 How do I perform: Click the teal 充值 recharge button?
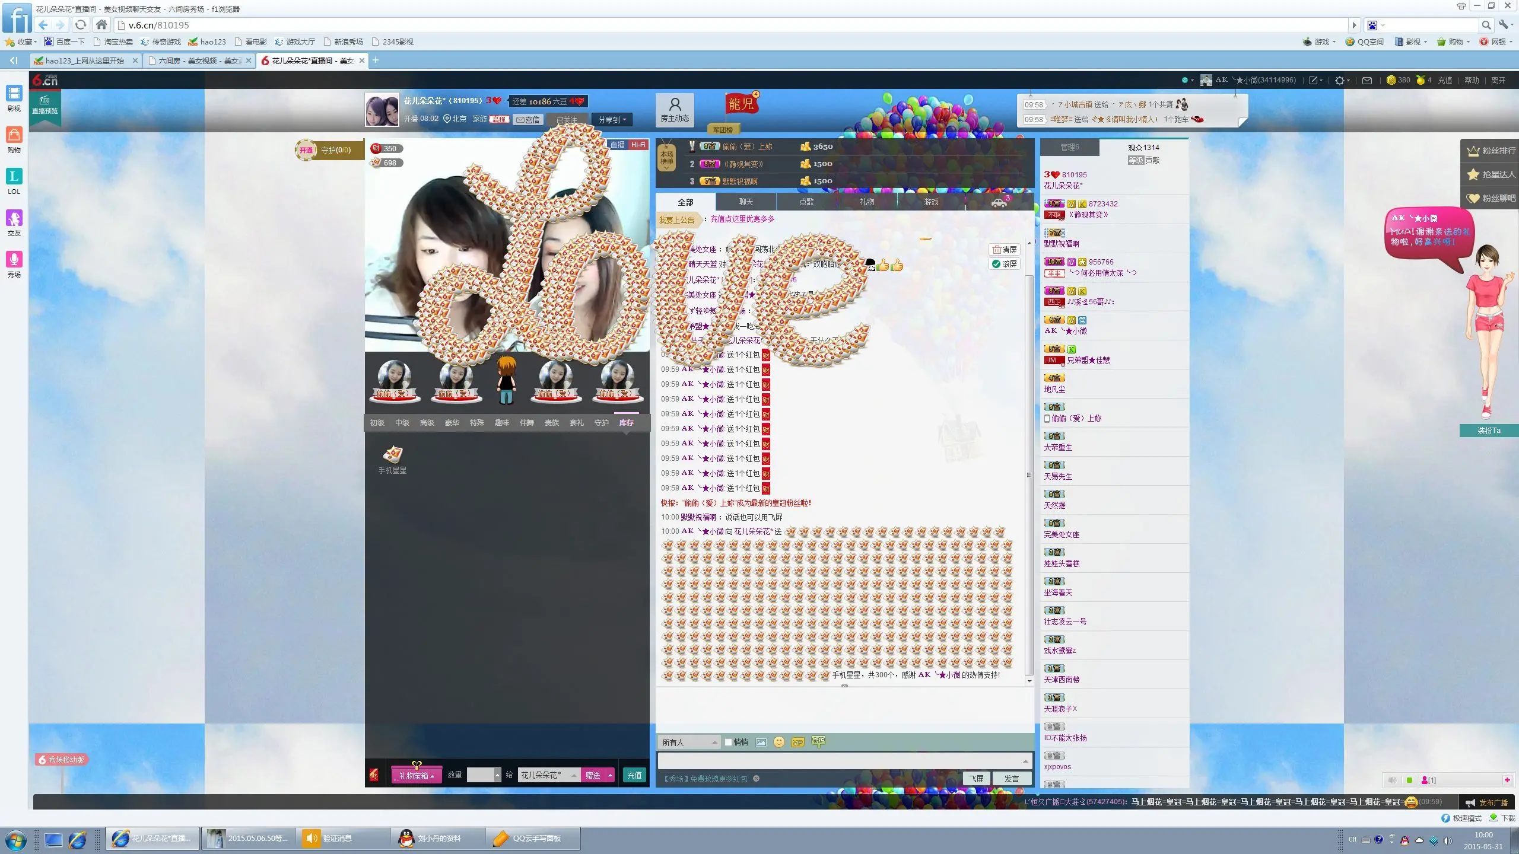(x=634, y=775)
